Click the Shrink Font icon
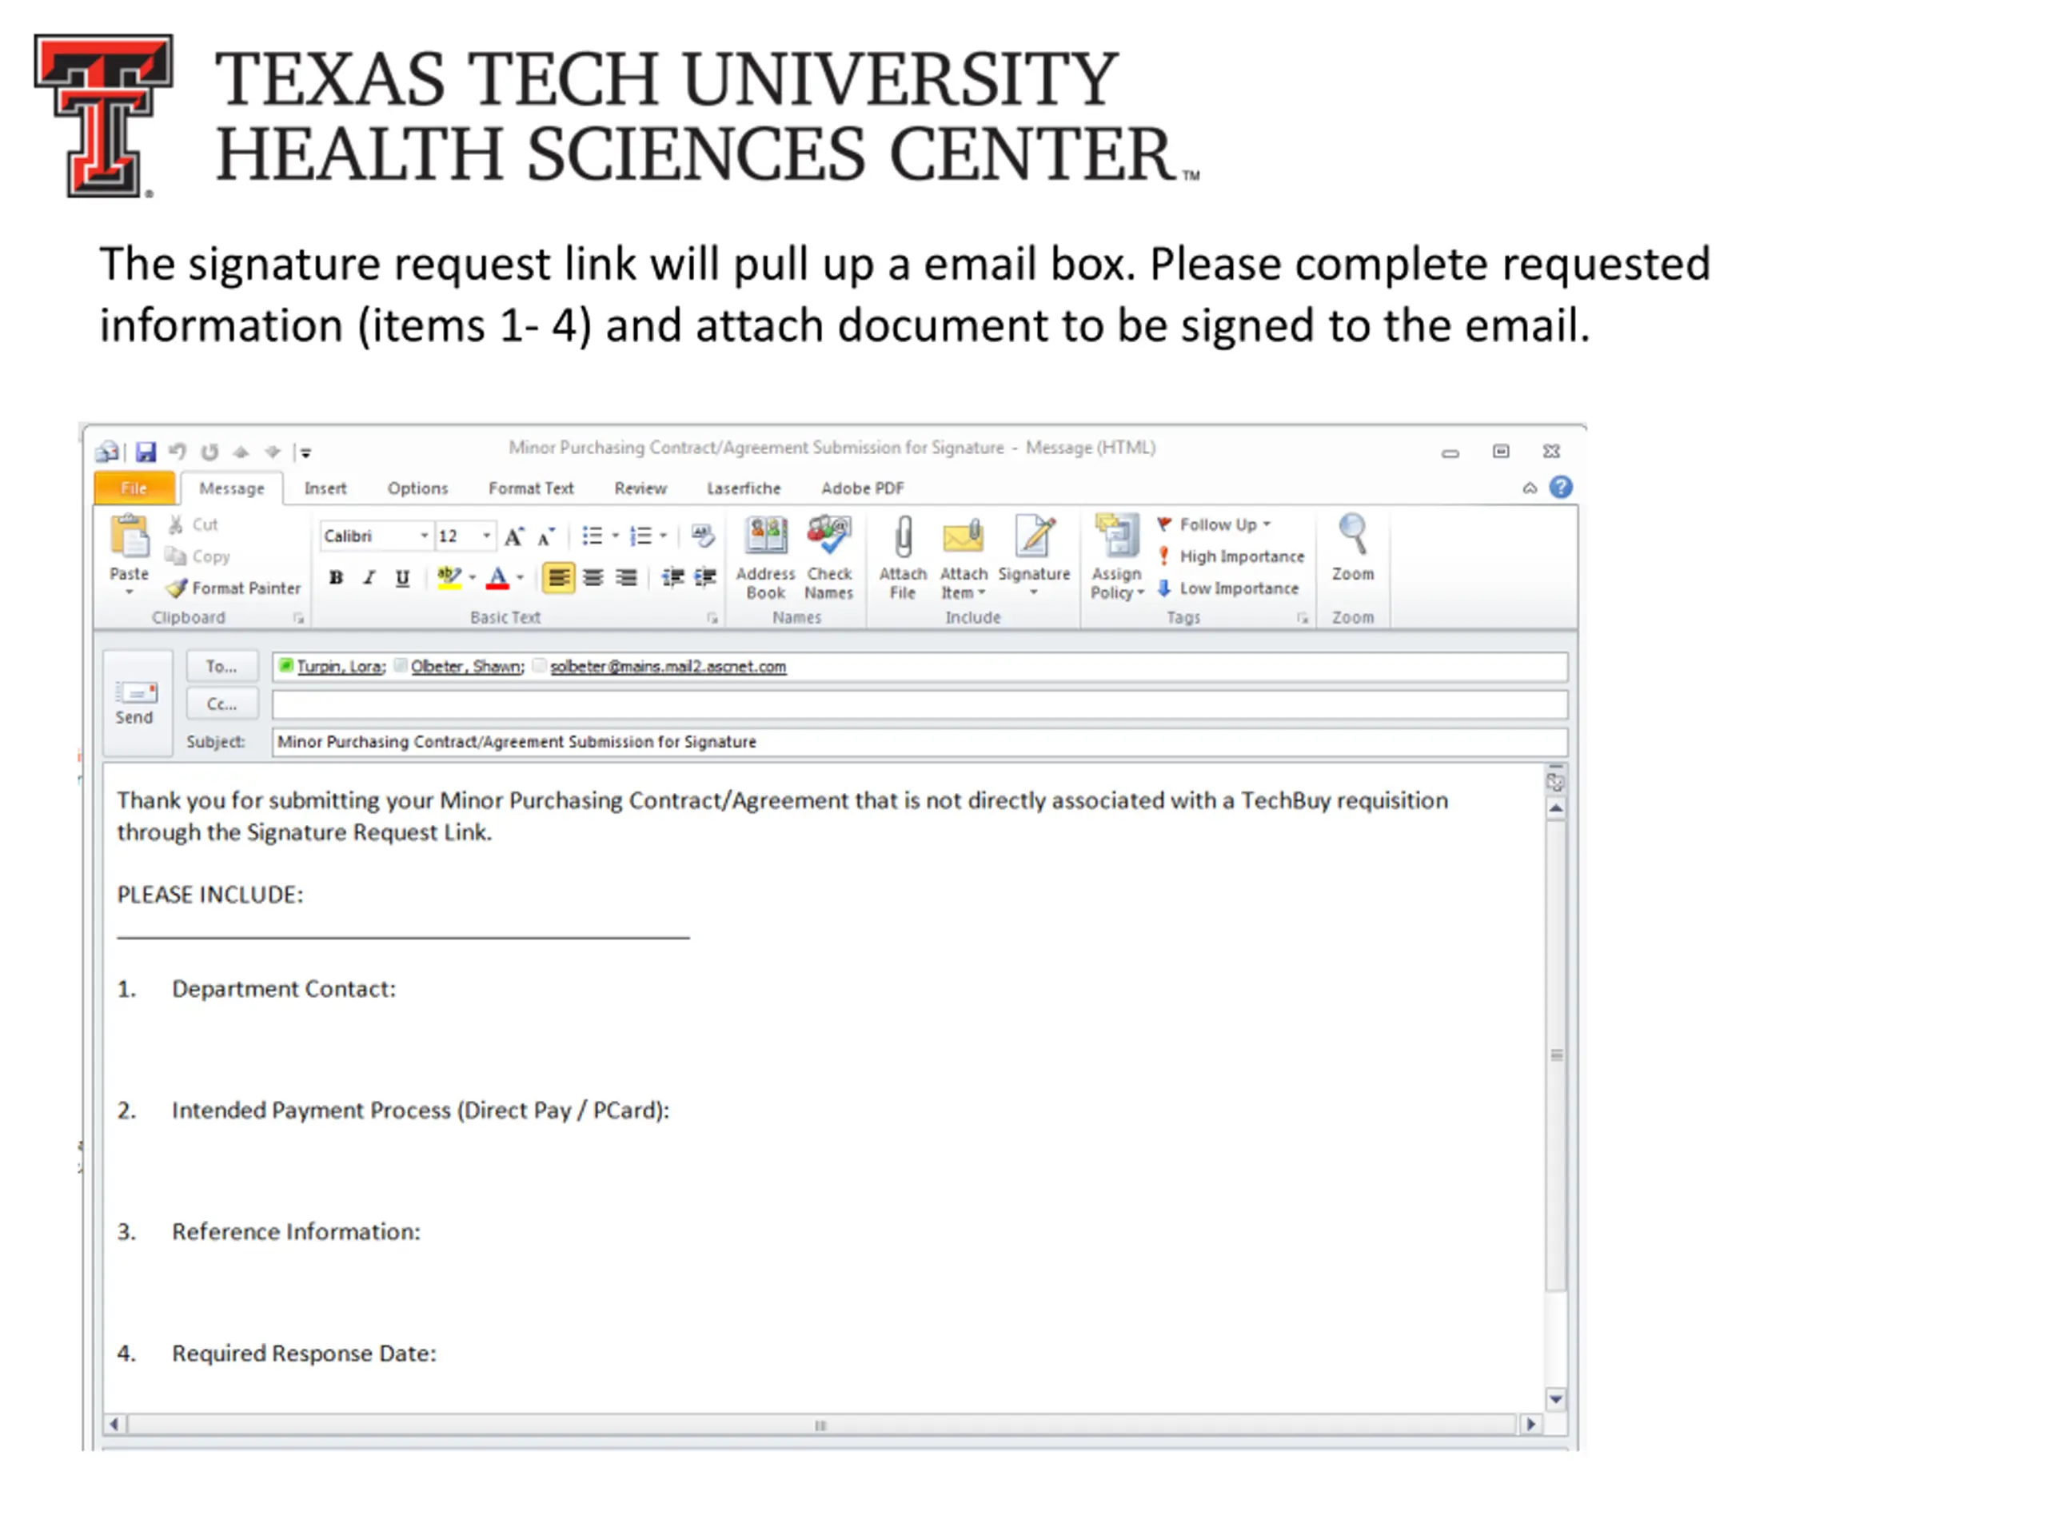The height and width of the screenshot is (1535, 2047). pos(547,536)
